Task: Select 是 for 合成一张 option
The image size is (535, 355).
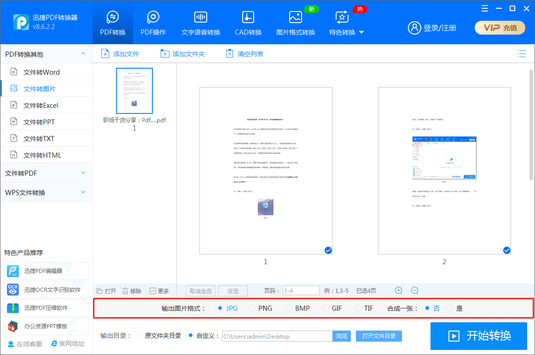Action: (x=451, y=308)
